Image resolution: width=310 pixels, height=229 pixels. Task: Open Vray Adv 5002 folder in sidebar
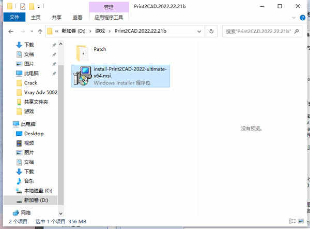pos(40,92)
